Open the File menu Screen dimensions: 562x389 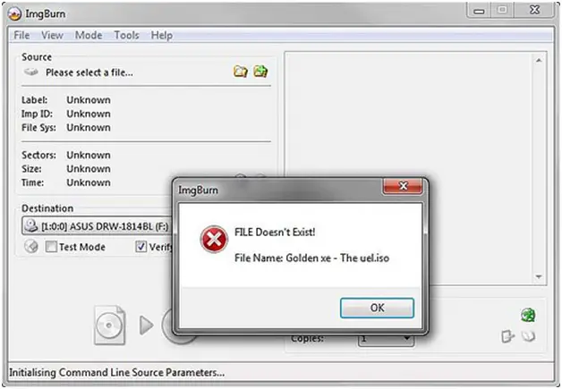[x=21, y=35]
